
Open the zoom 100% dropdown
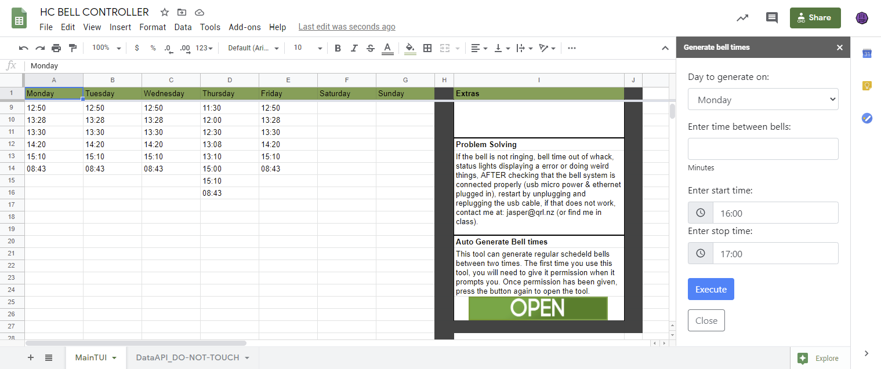(x=107, y=48)
